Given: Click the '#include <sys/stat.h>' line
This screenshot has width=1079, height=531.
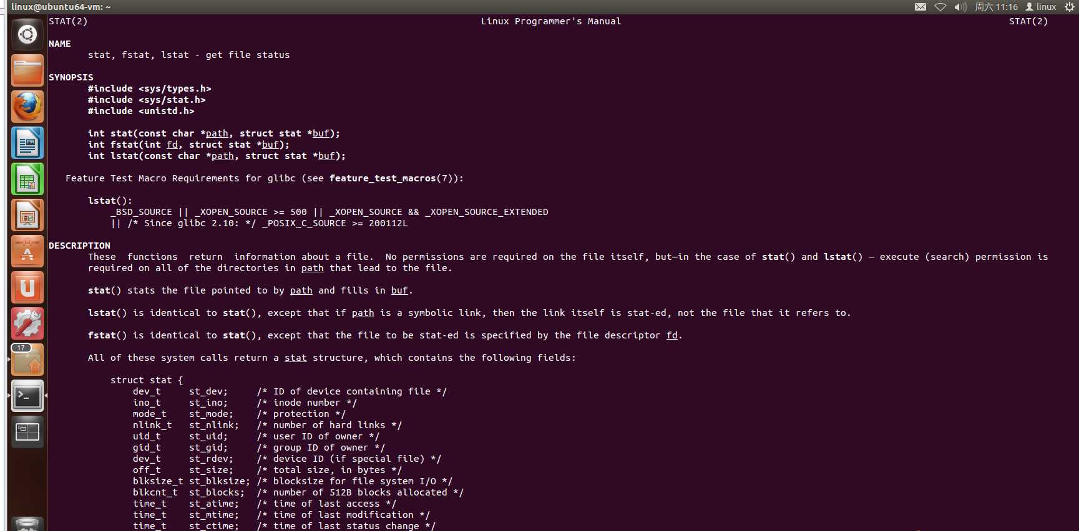Looking at the screenshot, I should coord(147,100).
